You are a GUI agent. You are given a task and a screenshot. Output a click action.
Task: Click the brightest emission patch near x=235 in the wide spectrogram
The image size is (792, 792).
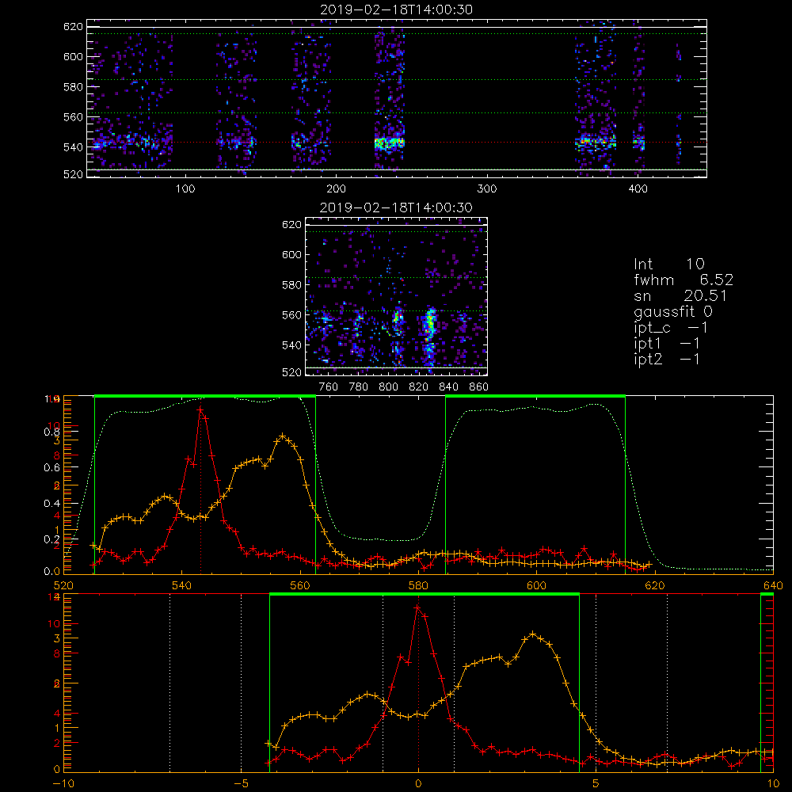390,143
